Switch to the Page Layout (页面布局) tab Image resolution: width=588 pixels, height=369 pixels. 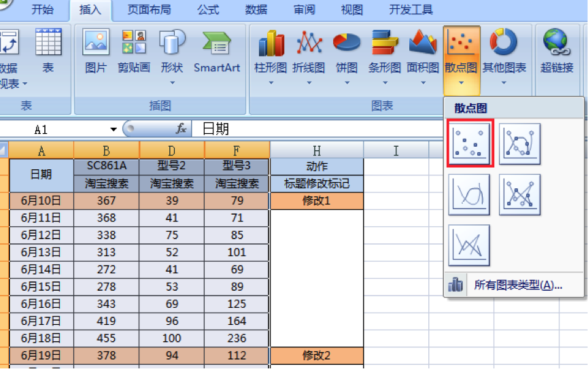pyautogui.click(x=149, y=10)
